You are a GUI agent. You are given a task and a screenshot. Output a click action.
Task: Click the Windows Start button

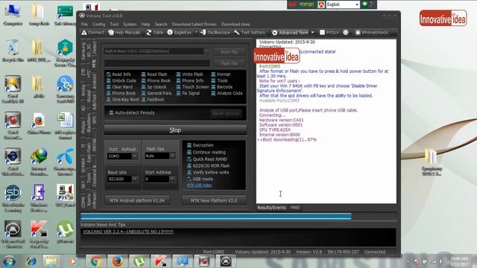pyautogui.click(x=9, y=261)
